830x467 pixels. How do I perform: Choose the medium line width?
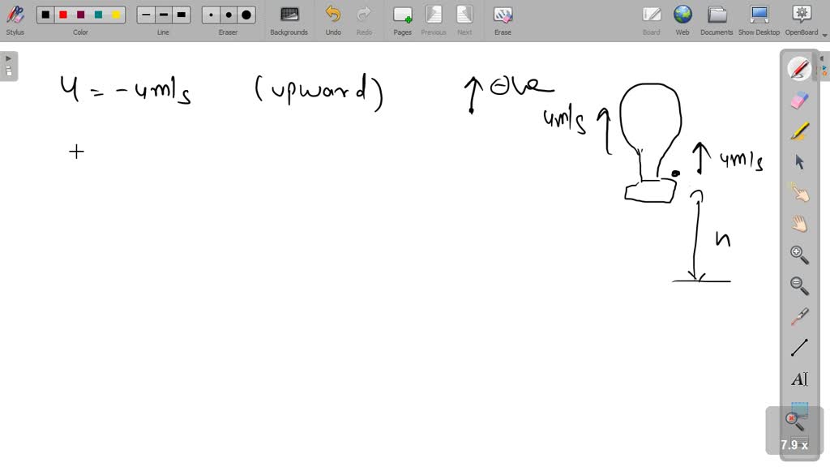[163, 15]
